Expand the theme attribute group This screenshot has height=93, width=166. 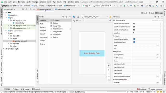point(113,61)
